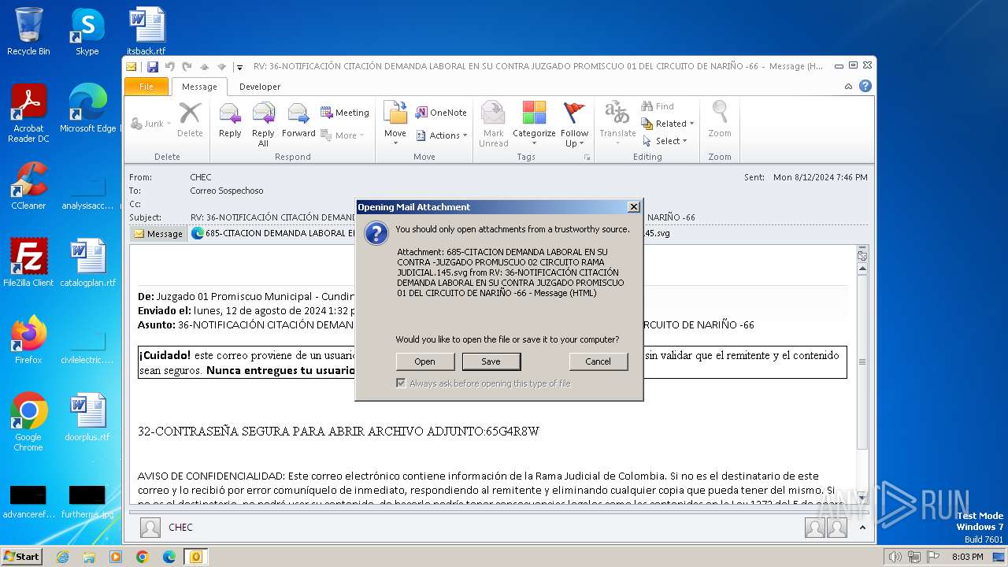The height and width of the screenshot is (567, 1008).
Task: Open the Related dropdown
Action: pos(669,124)
